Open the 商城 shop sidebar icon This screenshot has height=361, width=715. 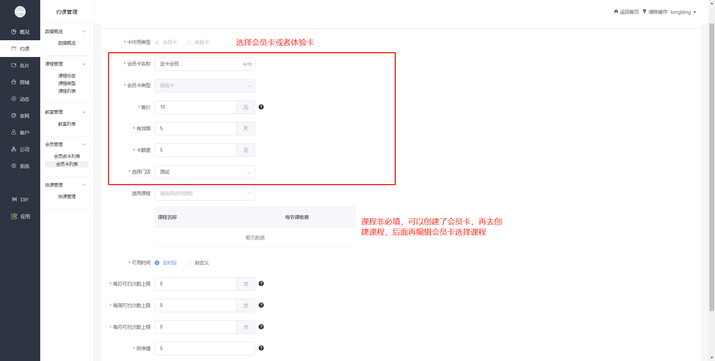coord(14,82)
